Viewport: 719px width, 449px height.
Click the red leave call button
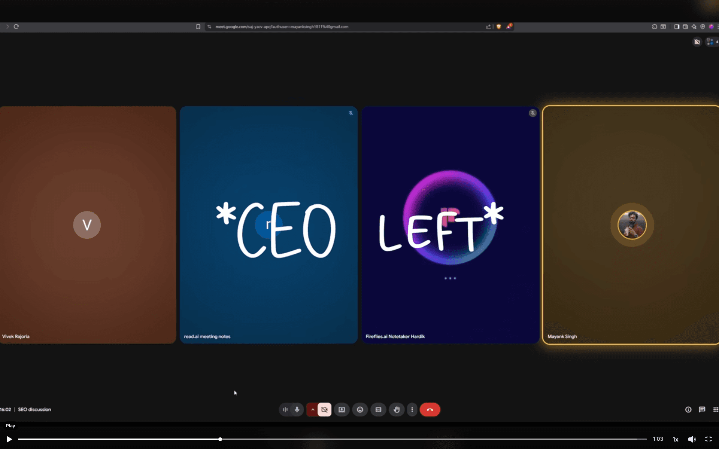430,410
